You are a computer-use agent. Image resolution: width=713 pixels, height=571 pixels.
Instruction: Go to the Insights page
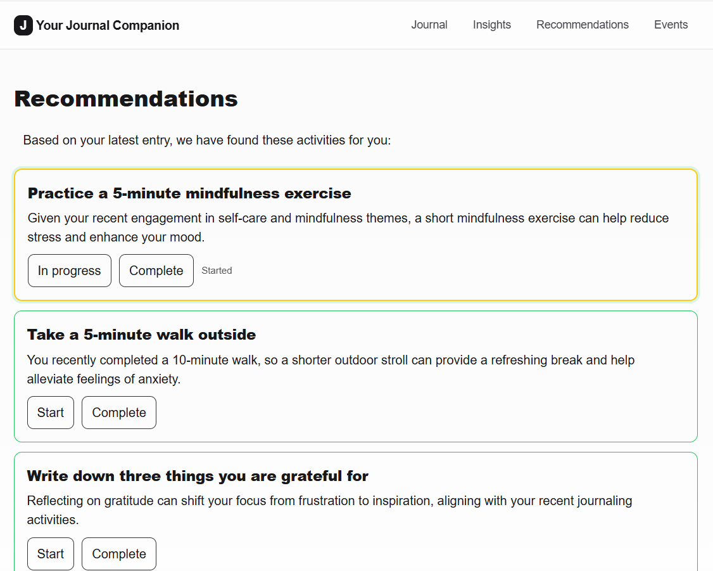click(x=492, y=25)
